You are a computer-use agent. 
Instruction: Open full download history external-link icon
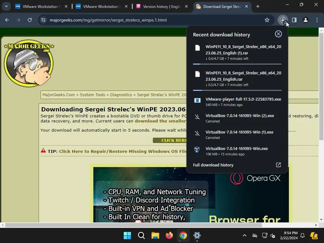pos(278,165)
